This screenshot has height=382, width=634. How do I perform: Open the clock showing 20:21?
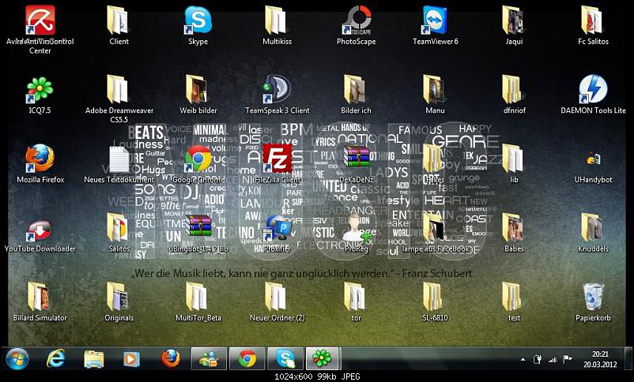click(x=601, y=359)
